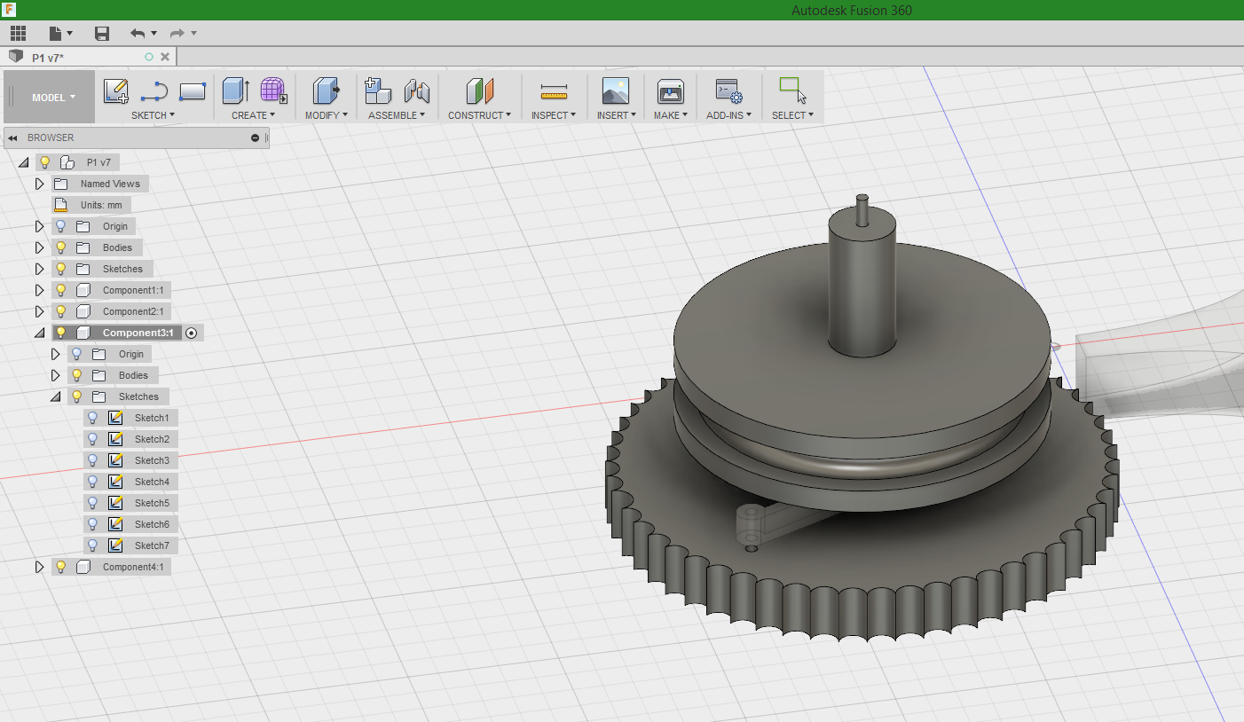Open the SELECT menu
The height and width of the screenshot is (722, 1244).
[x=792, y=115]
